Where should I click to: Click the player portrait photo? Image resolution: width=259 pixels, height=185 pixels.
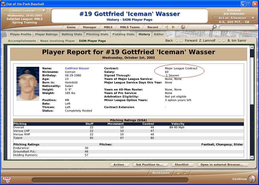28,84
